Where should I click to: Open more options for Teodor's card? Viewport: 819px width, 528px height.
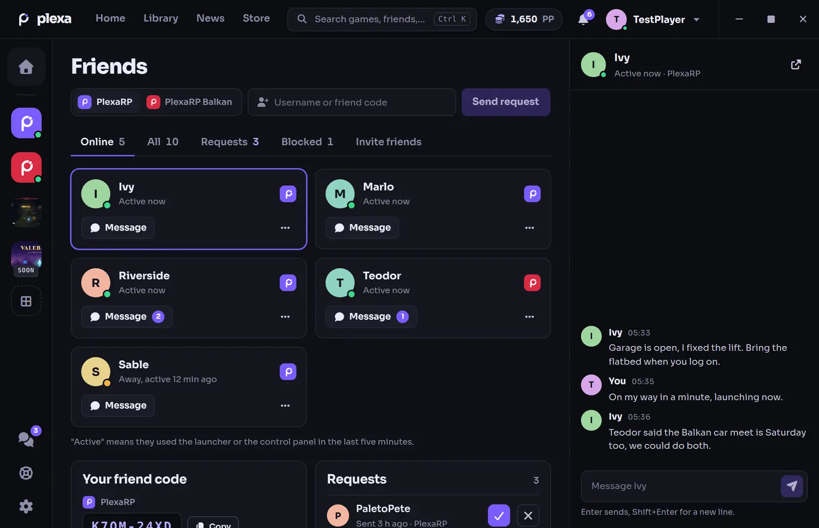pyautogui.click(x=529, y=317)
